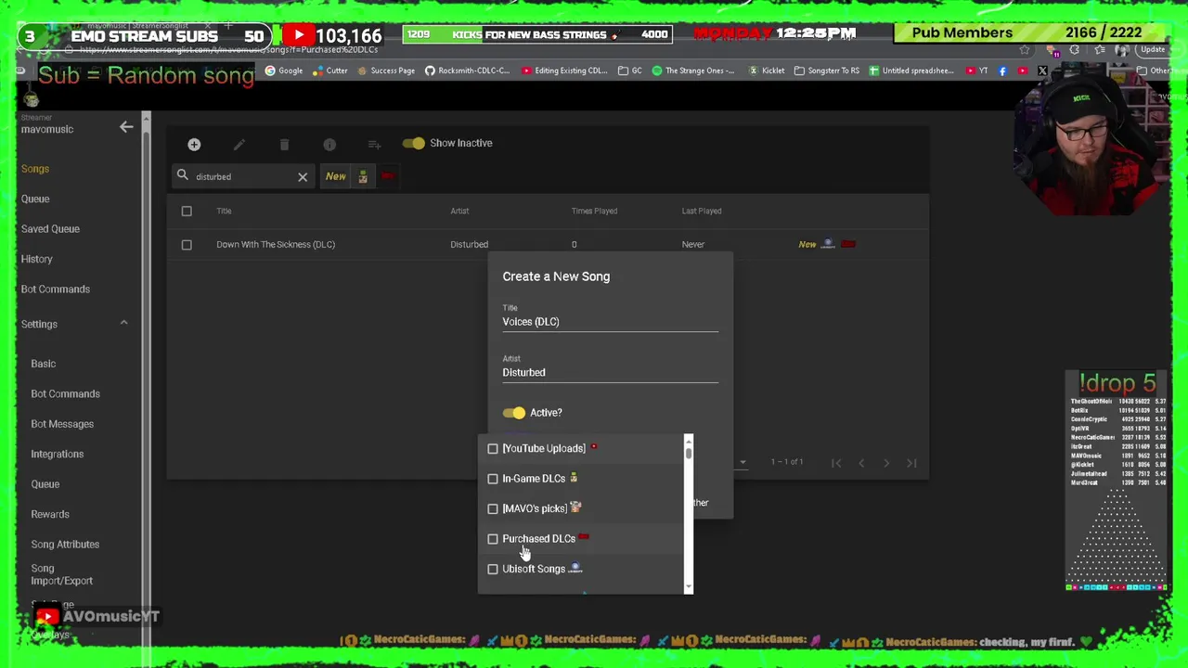Open the Success Page bookmark
Image resolution: width=1188 pixels, height=668 pixels.
coord(386,71)
